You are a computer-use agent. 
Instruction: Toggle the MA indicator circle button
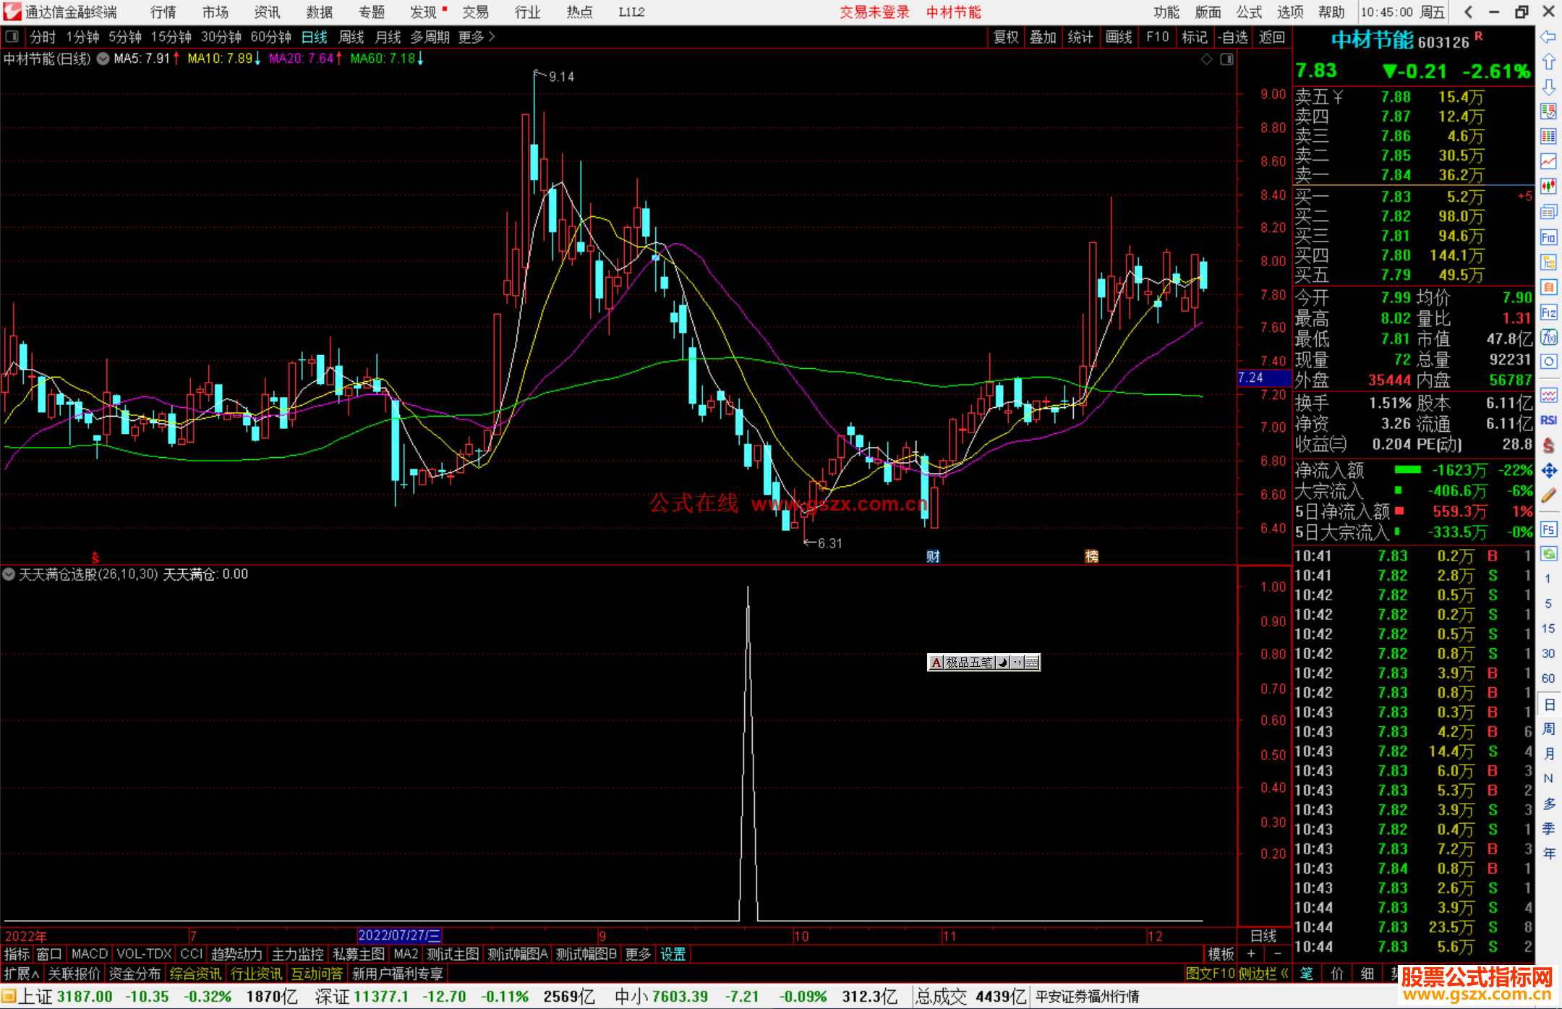[103, 59]
